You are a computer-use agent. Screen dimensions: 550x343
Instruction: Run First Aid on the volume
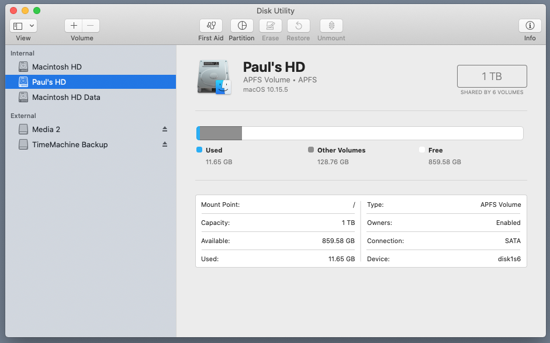point(211,26)
